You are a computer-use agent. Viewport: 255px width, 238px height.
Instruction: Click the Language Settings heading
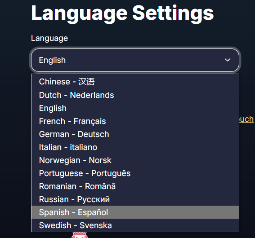122,13
